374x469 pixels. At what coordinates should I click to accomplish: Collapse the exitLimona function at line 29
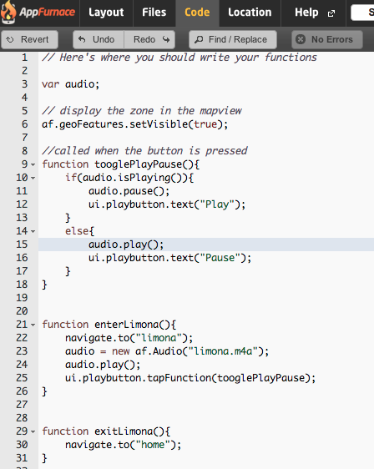33,431
